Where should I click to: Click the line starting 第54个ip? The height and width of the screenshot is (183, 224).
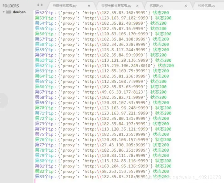pos(101,23)
